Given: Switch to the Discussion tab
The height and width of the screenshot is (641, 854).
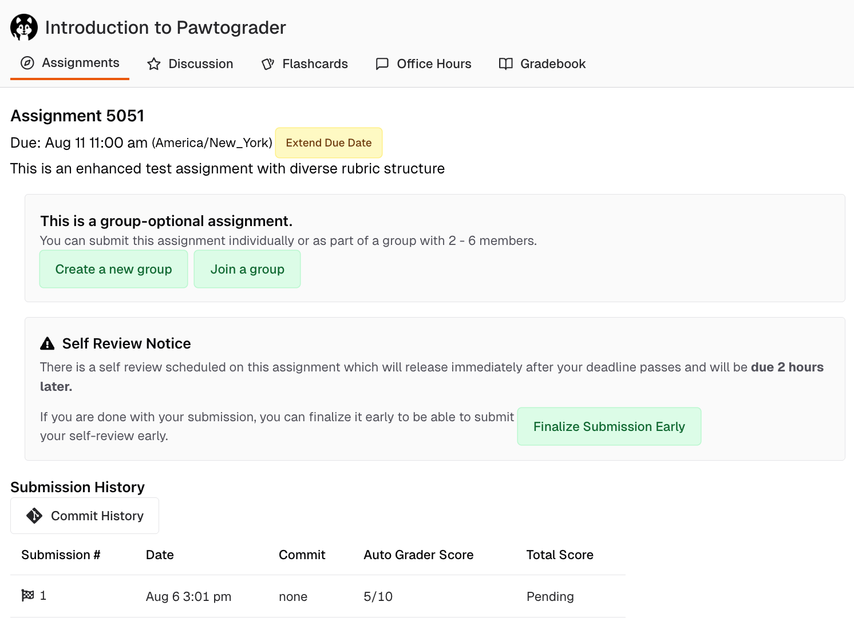Looking at the screenshot, I should 200,64.
